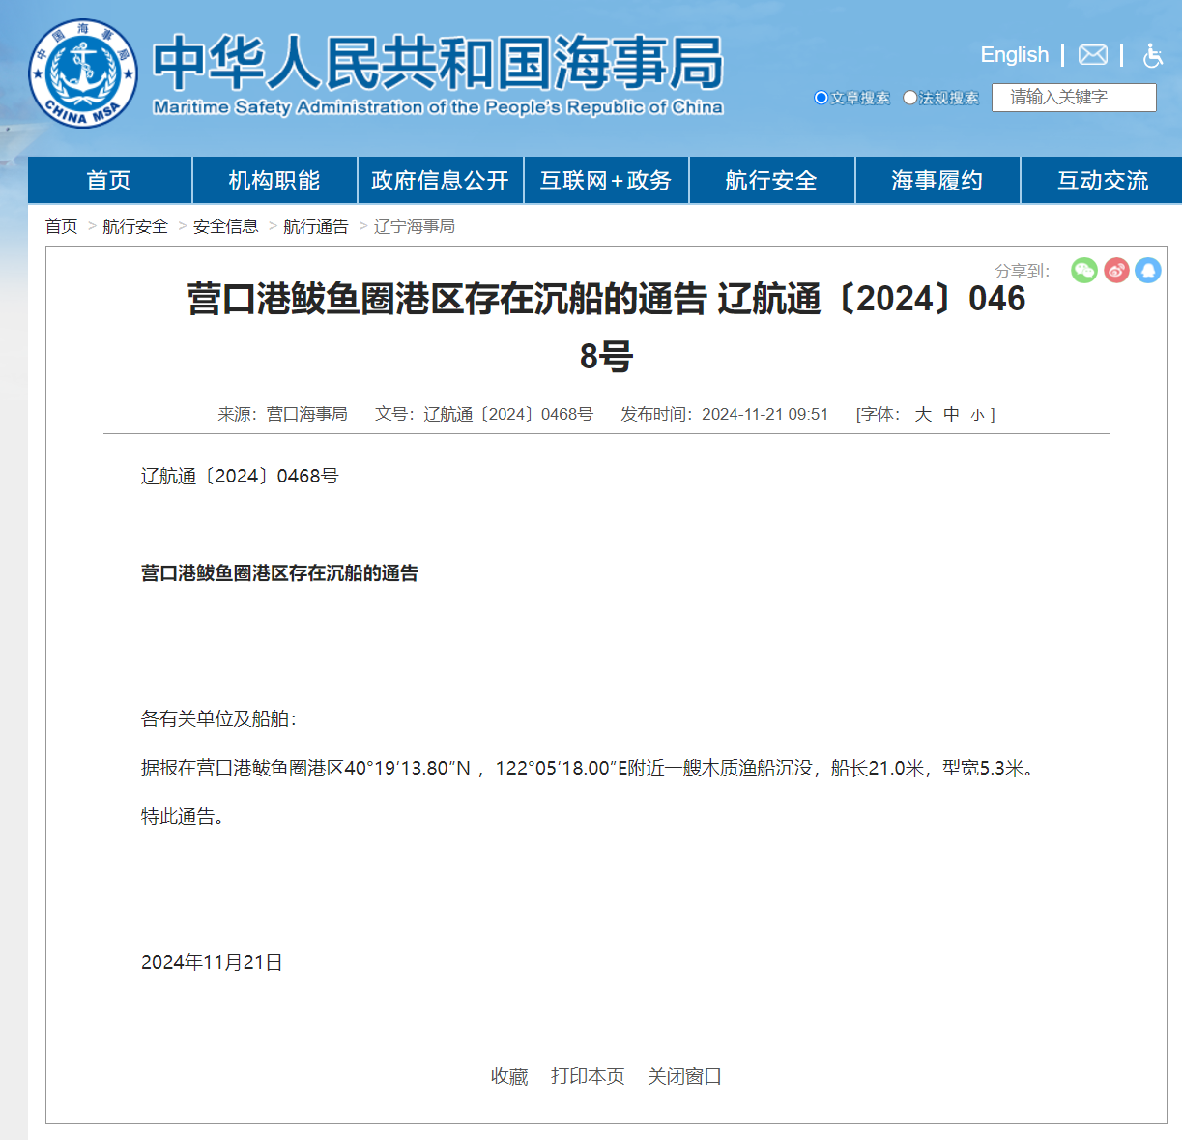The image size is (1182, 1140).
Task: Click the keyword search input field
Action: [1073, 98]
